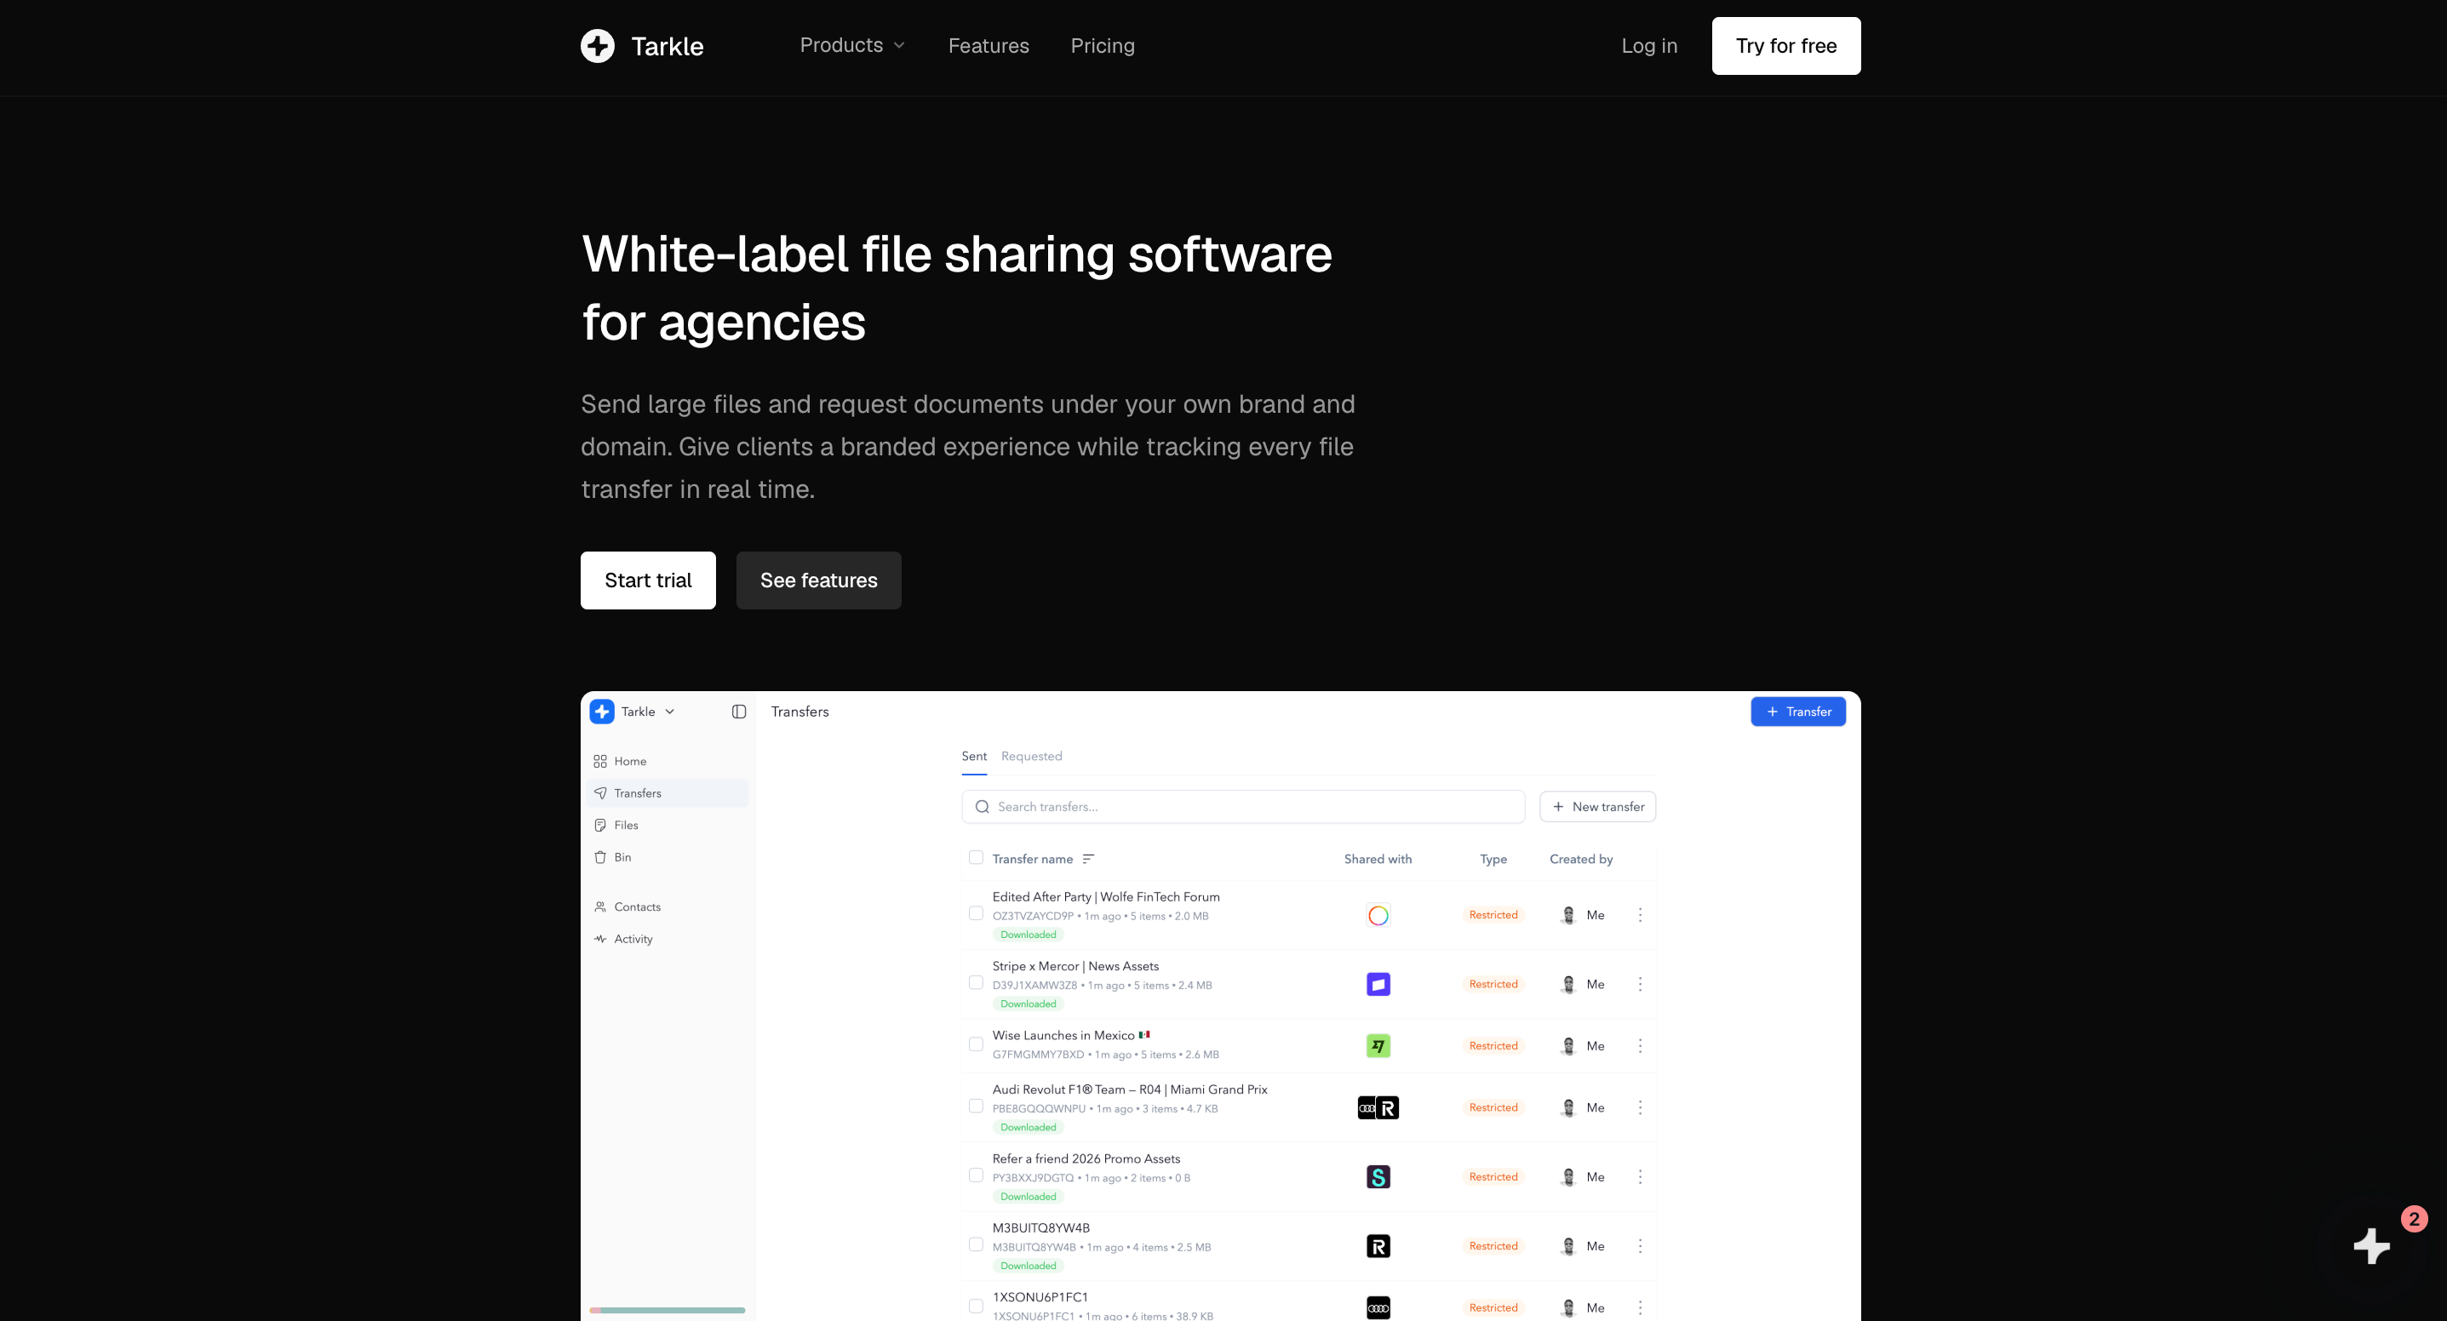Click the Try for free button
The width and height of the screenshot is (2447, 1321).
(x=1785, y=46)
